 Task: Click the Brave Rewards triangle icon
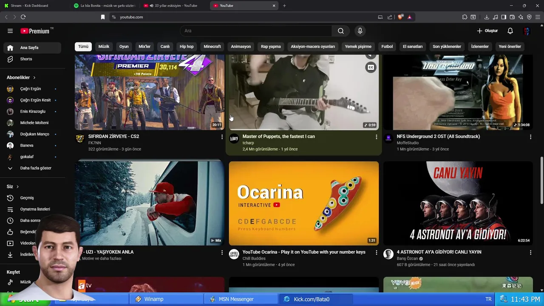(409, 17)
